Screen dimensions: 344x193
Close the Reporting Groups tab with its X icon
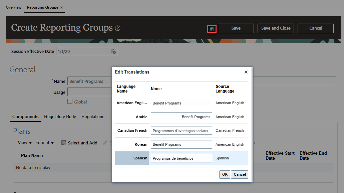[62, 7]
